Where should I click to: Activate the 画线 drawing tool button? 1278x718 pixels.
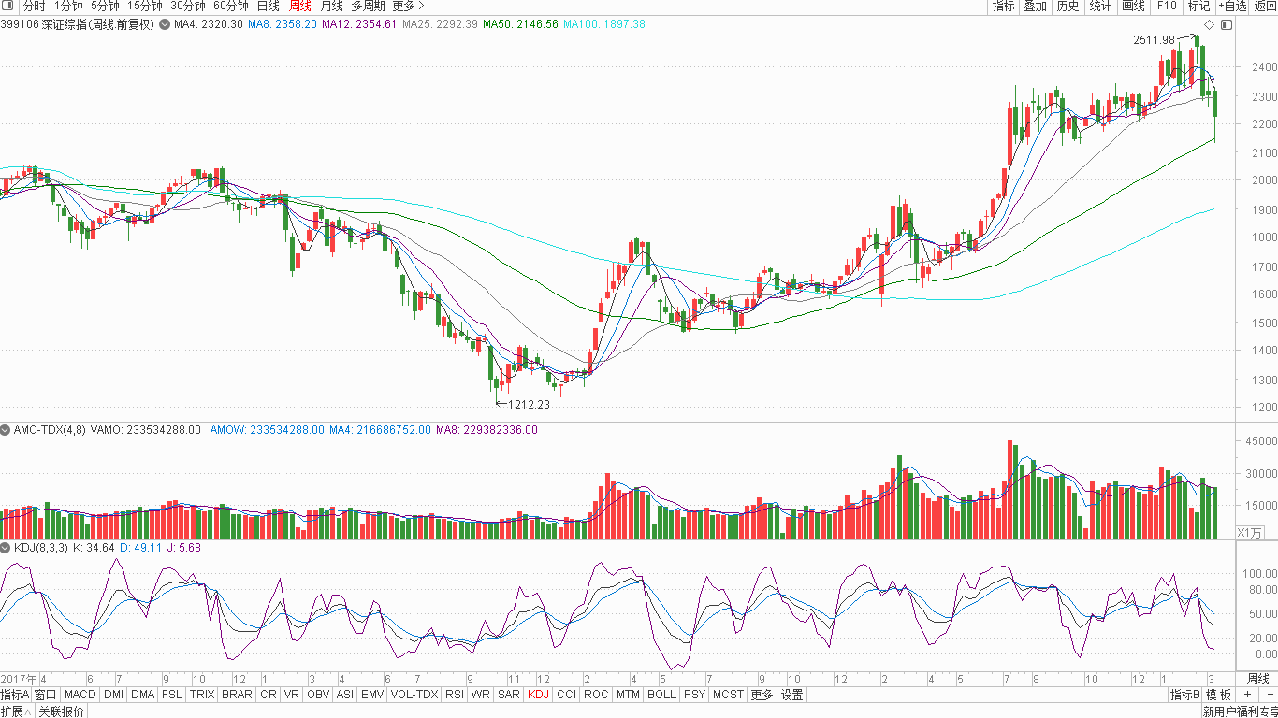pos(1133,6)
